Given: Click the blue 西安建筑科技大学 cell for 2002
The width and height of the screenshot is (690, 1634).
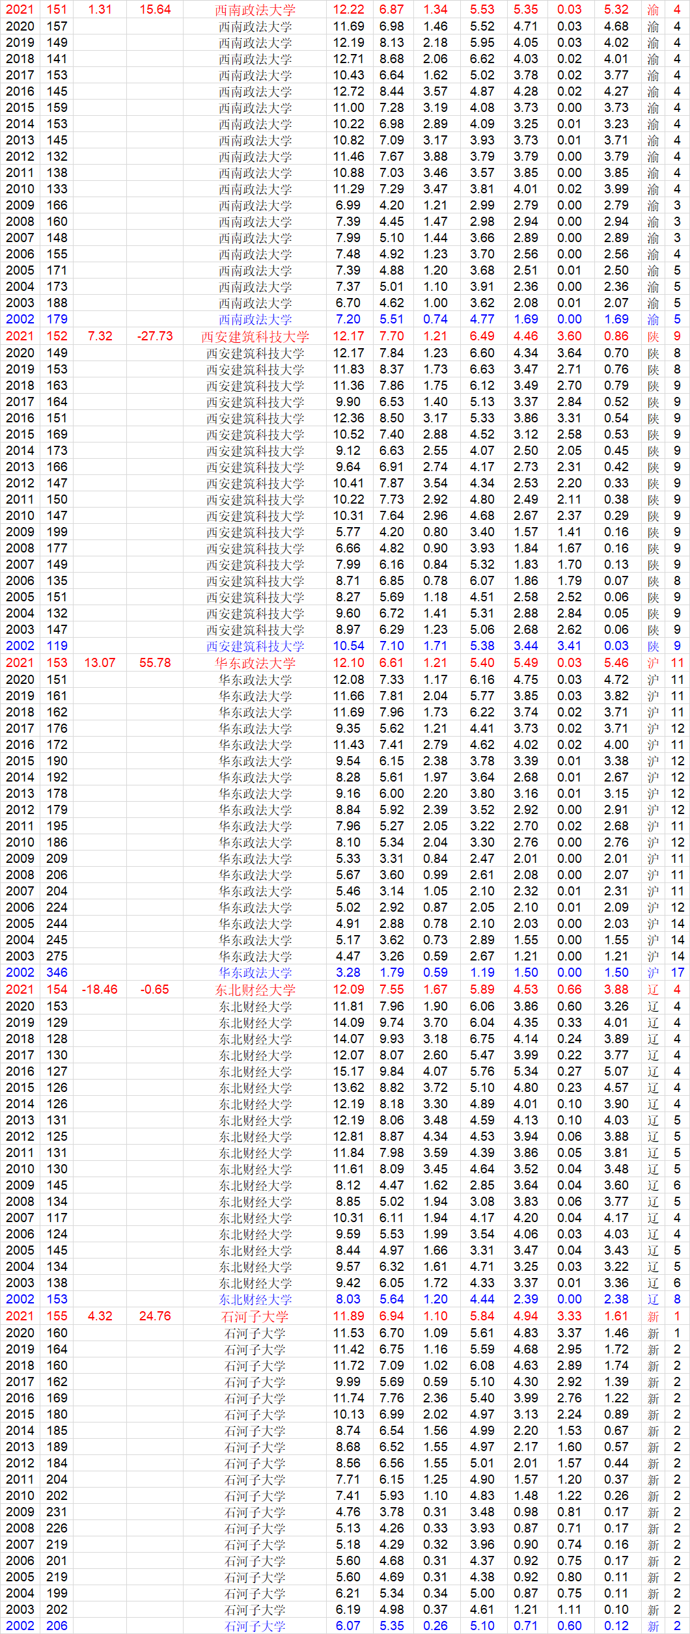Looking at the screenshot, I should [x=255, y=646].
